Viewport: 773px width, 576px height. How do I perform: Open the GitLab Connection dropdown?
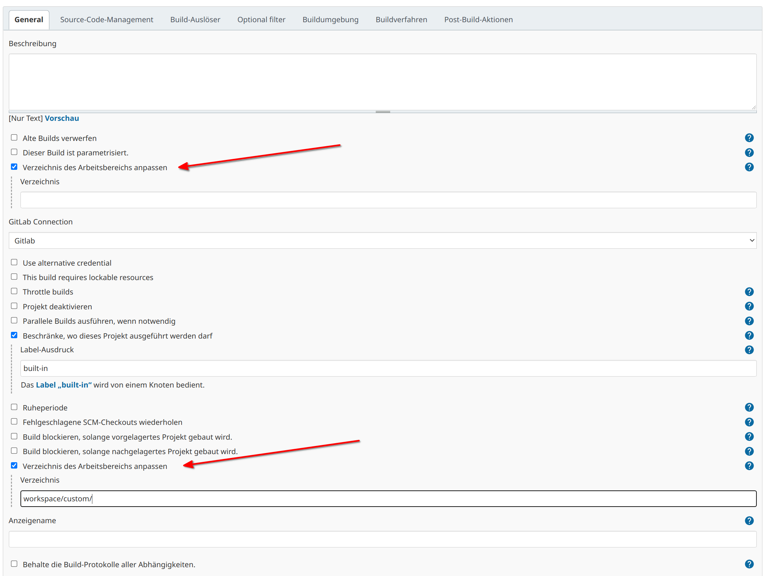pos(382,241)
